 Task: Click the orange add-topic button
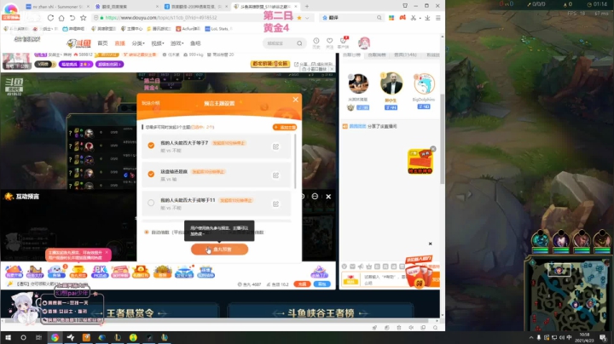[x=285, y=127]
